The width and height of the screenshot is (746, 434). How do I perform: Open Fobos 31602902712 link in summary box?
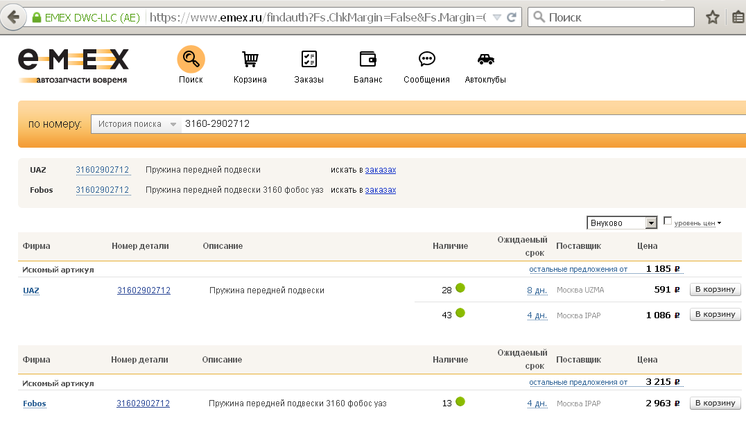[x=103, y=190]
